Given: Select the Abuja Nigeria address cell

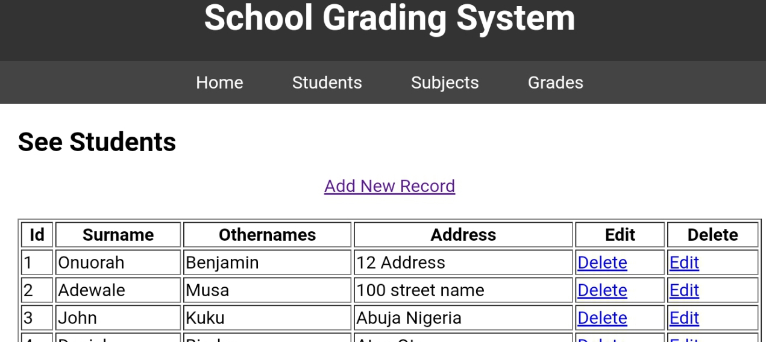Looking at the screenshot, I should (x=463, y=318).
